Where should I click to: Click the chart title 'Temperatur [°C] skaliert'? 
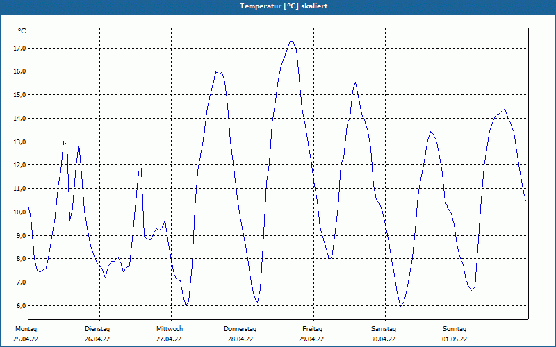284,6
